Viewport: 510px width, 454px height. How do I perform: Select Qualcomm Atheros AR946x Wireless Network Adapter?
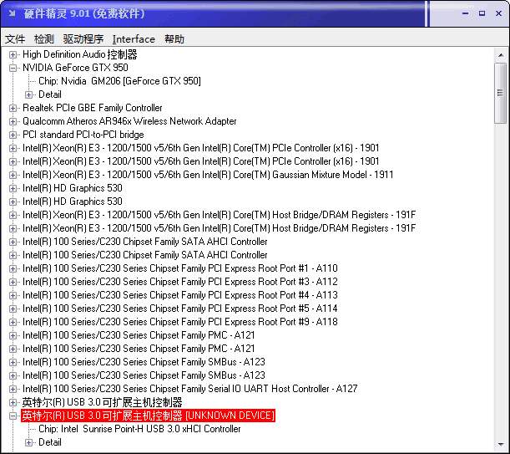pos(129,121)
